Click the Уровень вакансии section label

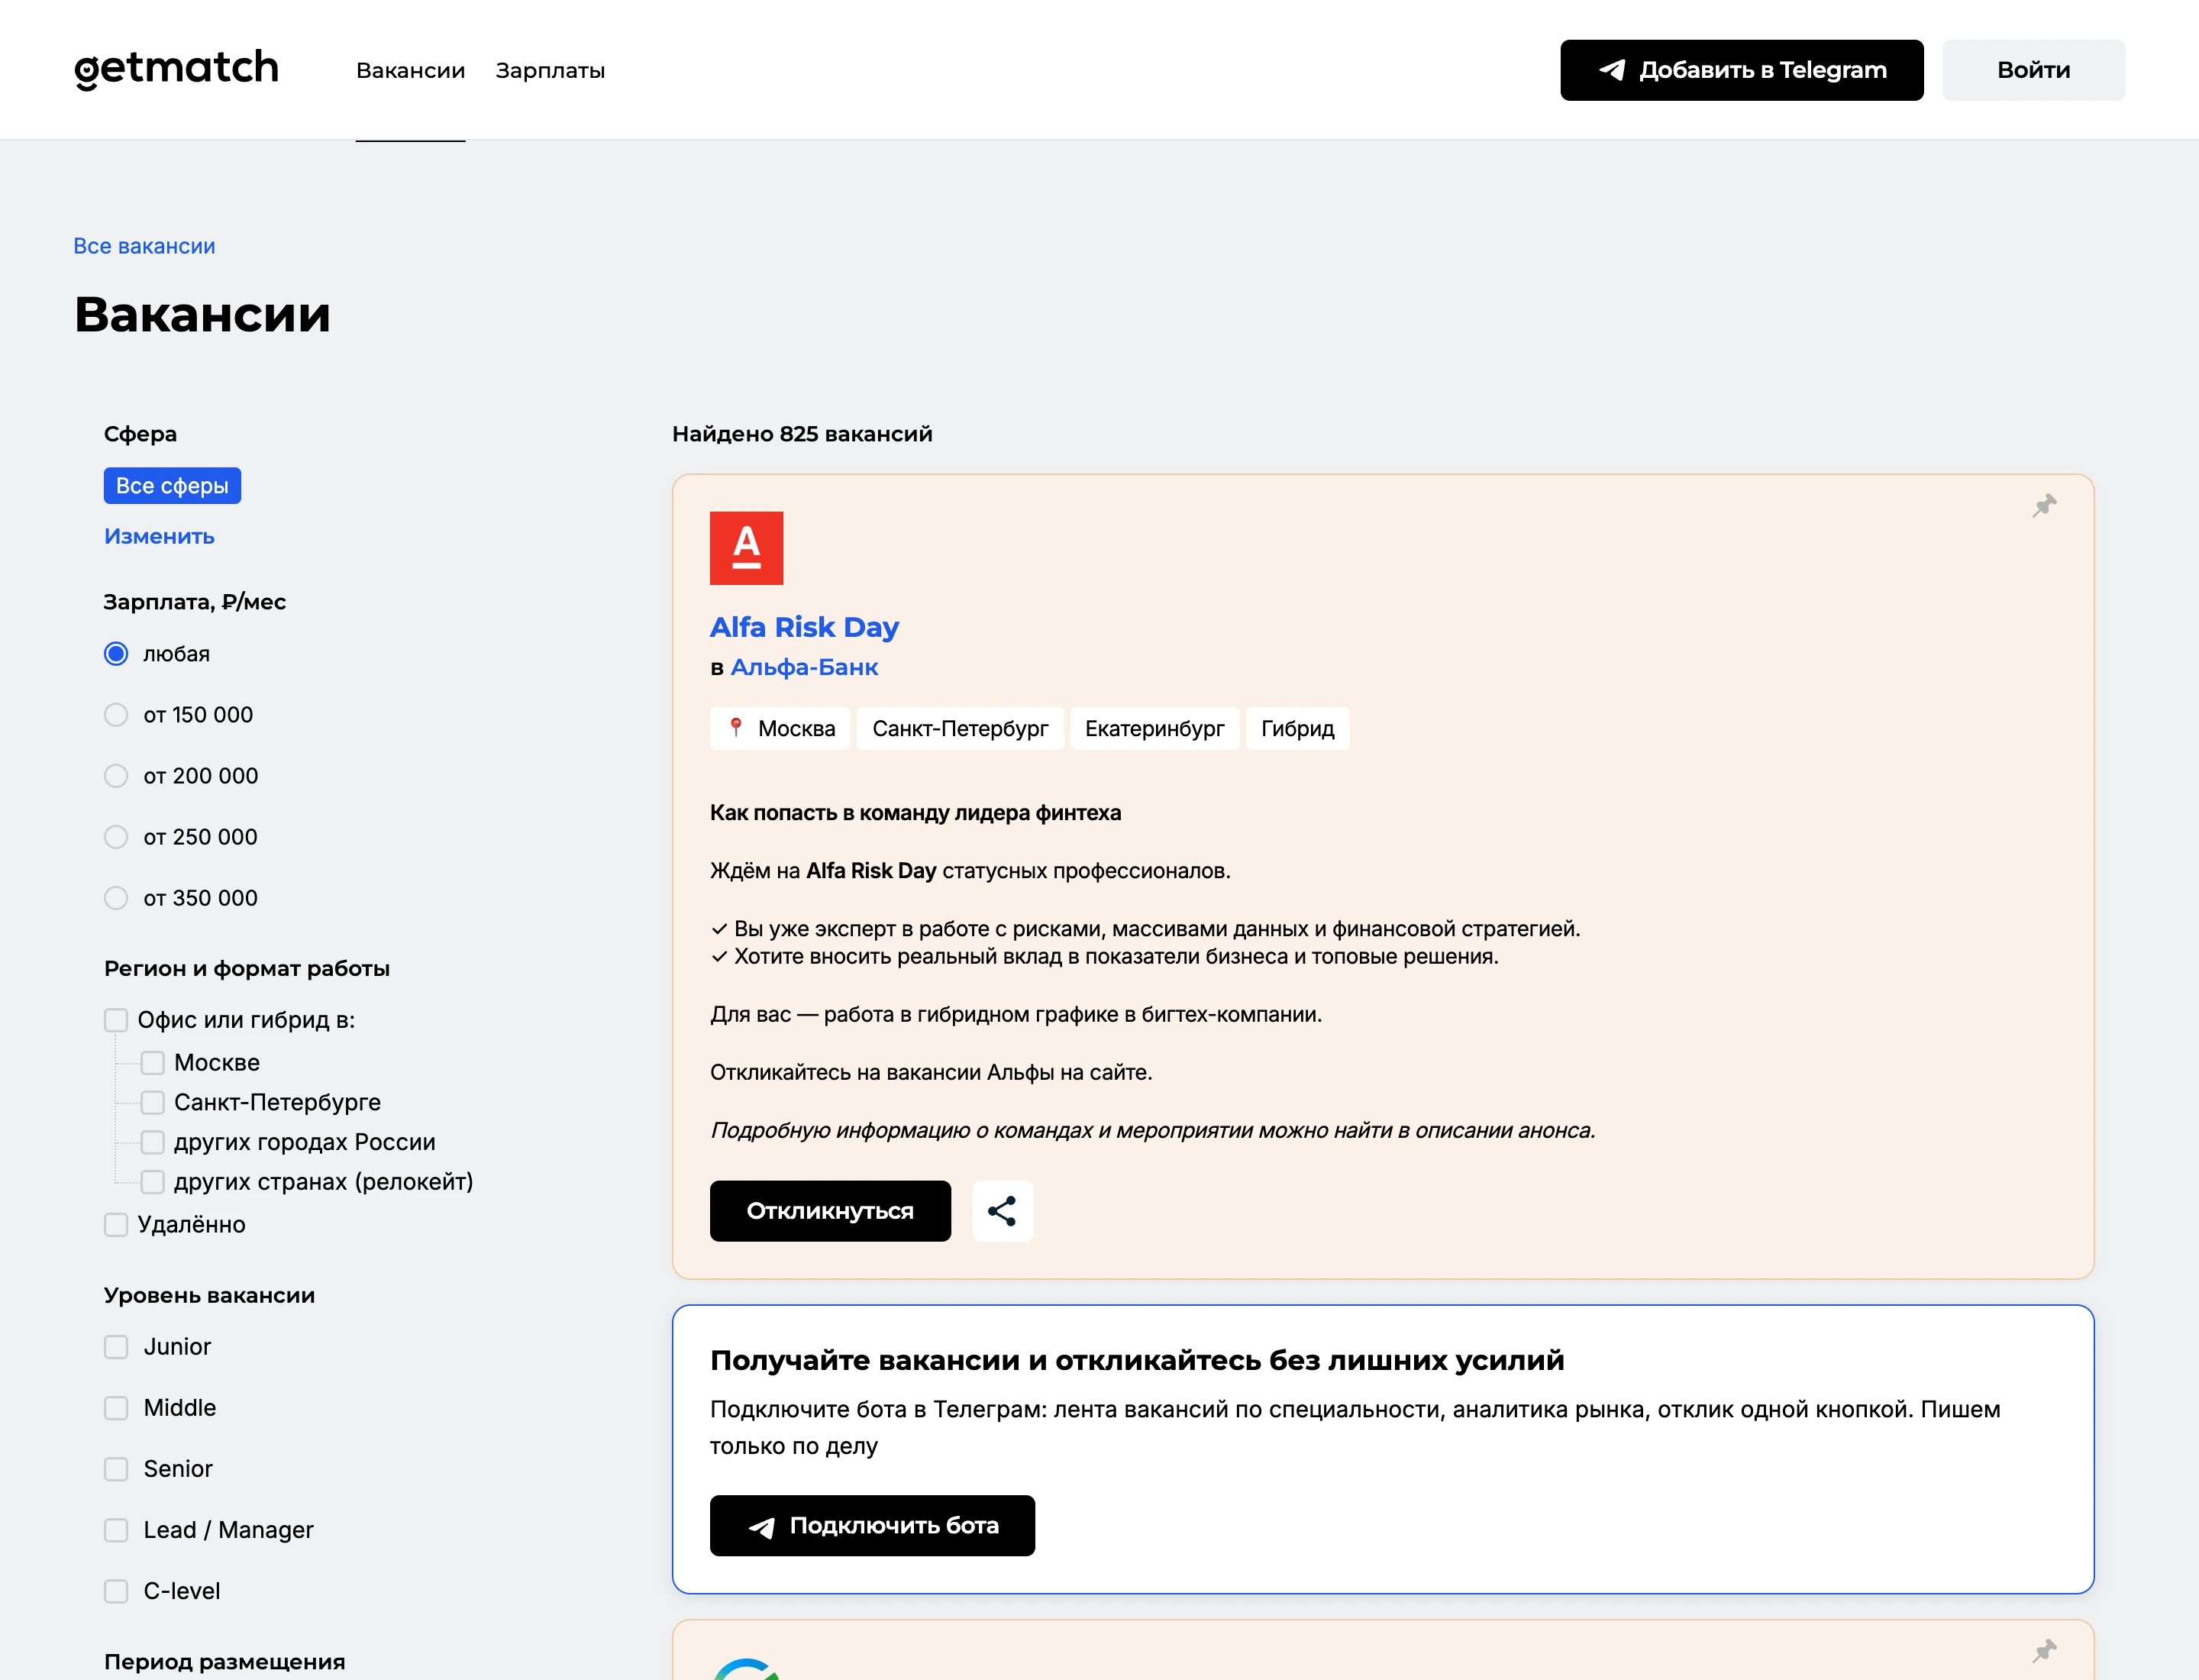click(209, 1295)
